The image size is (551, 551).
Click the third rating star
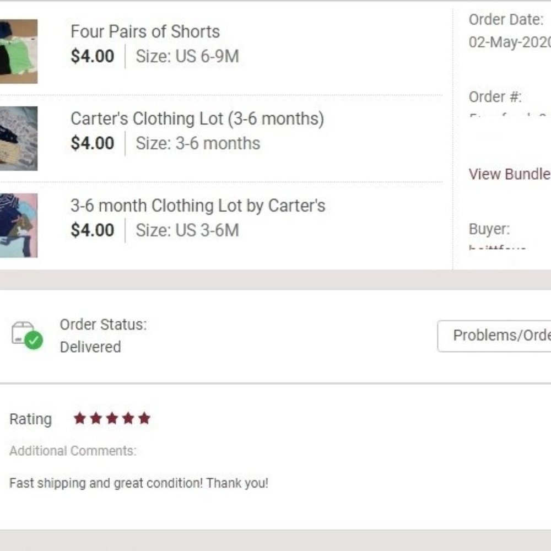tap(112, 419)
